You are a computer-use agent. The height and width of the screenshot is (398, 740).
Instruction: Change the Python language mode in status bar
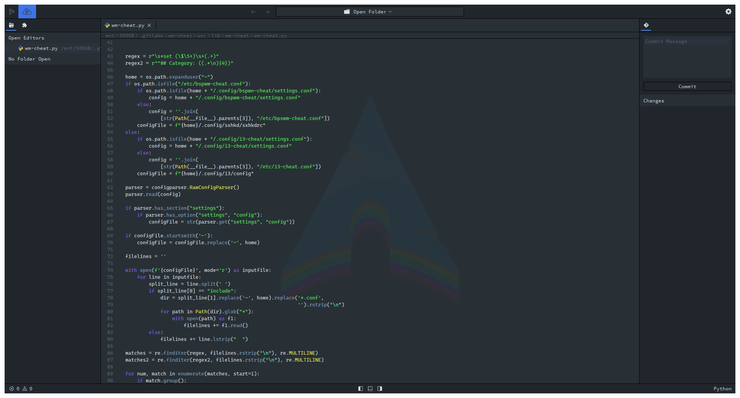pyautogui.click(x=722, y=388)
